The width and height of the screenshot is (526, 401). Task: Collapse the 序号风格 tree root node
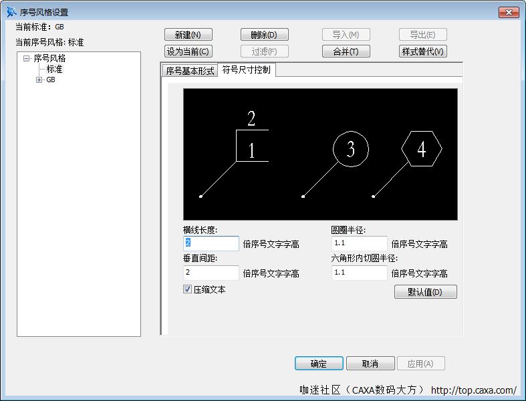[27, 58]
